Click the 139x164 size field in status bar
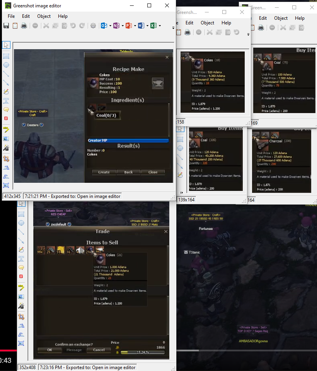Image resolution: width=317 pixels, height=371 pixels. click(186, 200)
